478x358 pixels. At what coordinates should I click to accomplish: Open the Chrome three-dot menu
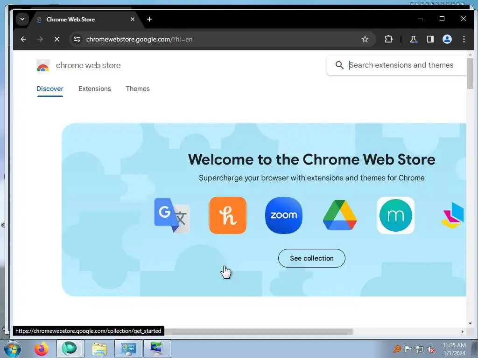tap(464, 39)
